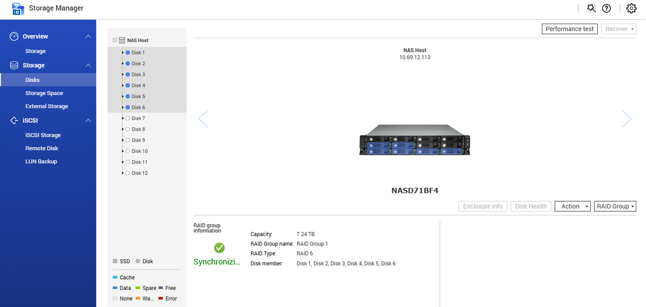Click the iSCSI arrow icon in sidebar

[x=14, y=121]
